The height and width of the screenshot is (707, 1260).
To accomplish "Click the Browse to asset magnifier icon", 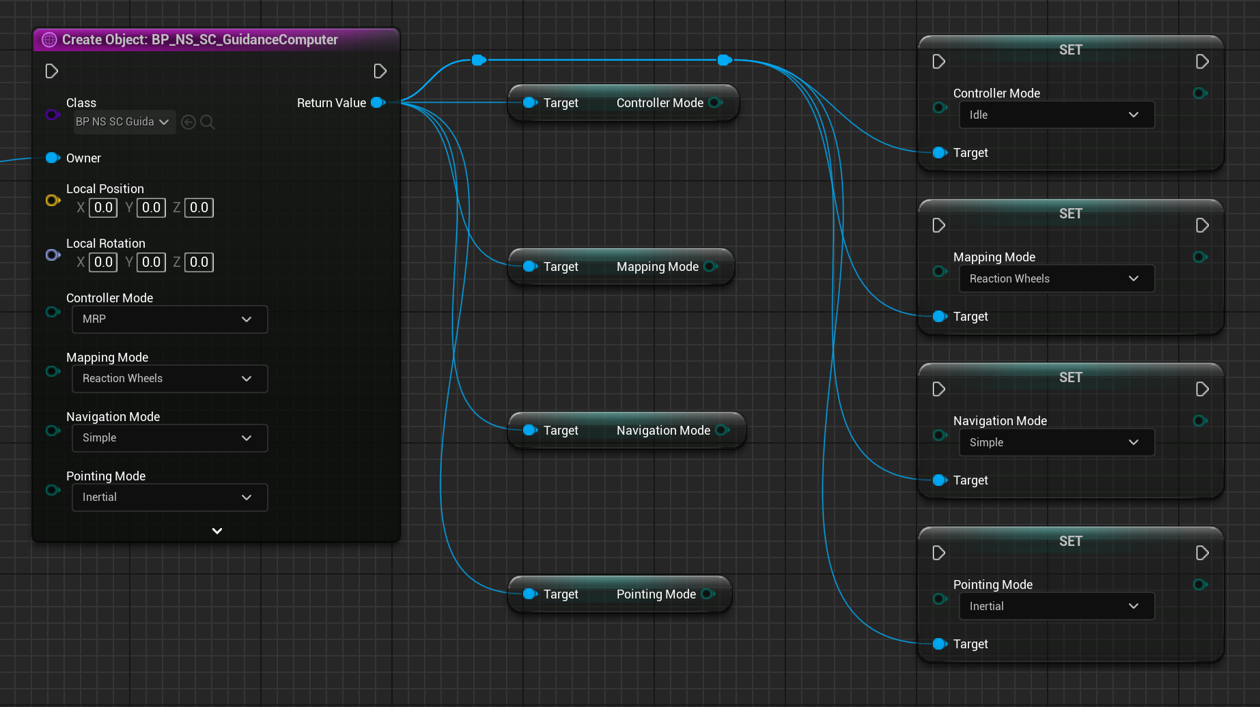I will click(208, 122).
